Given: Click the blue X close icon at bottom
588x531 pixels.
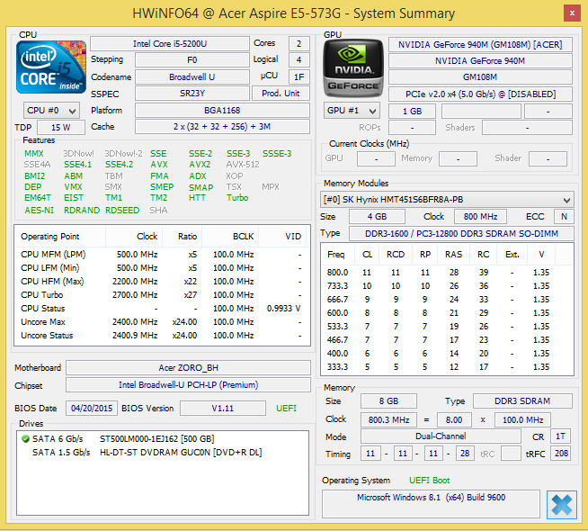Looking at the screenshot, I should point(561,505).
